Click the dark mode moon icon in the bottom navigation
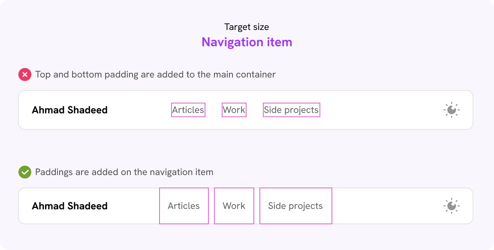Screen dimensions: 494x250 point(452,206)
